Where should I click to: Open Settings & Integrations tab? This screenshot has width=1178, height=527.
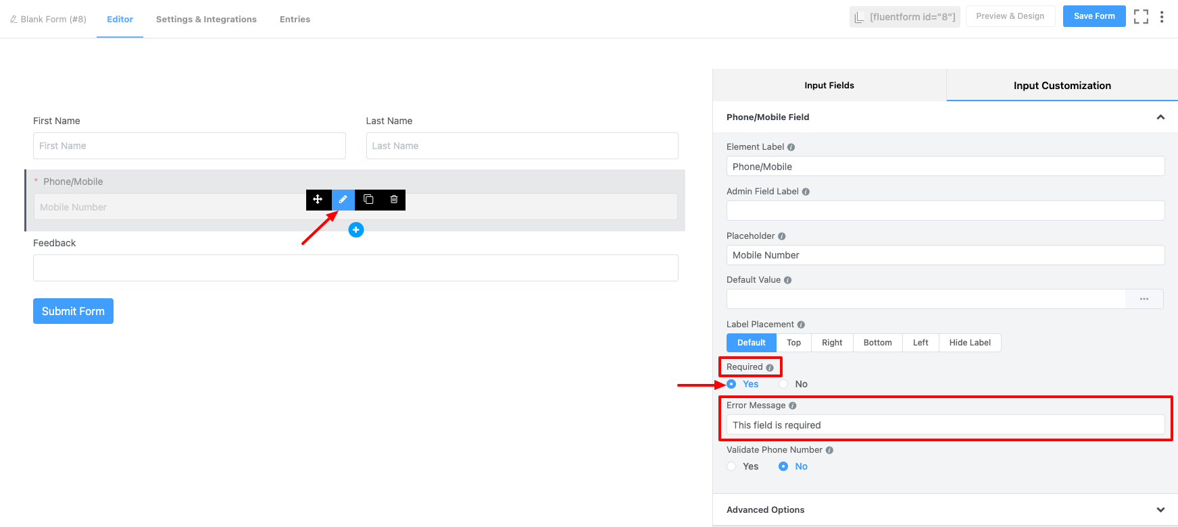206,20
